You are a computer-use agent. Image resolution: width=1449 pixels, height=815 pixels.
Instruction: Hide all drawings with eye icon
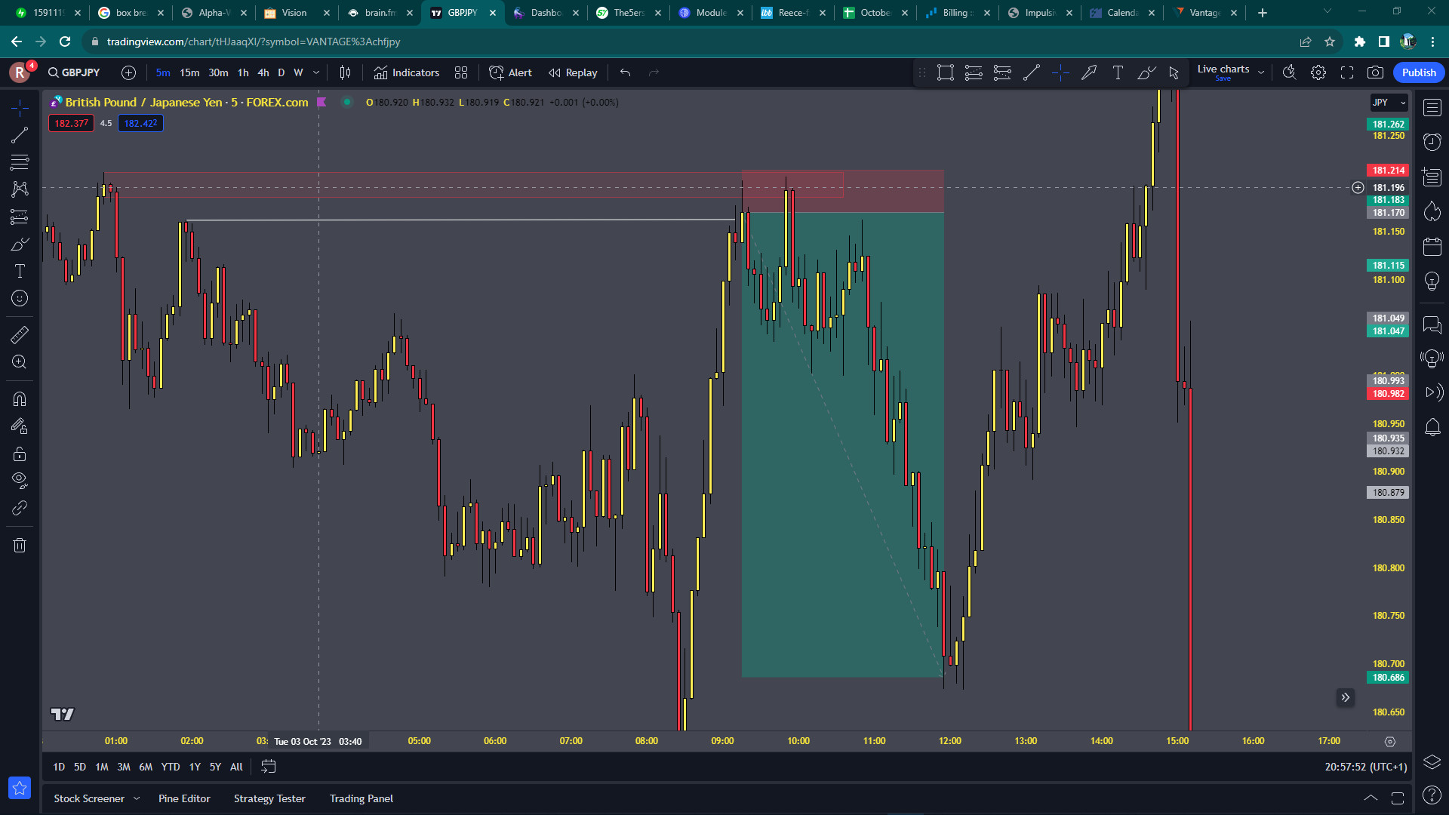pyautogui.click(x=20, y=480)
